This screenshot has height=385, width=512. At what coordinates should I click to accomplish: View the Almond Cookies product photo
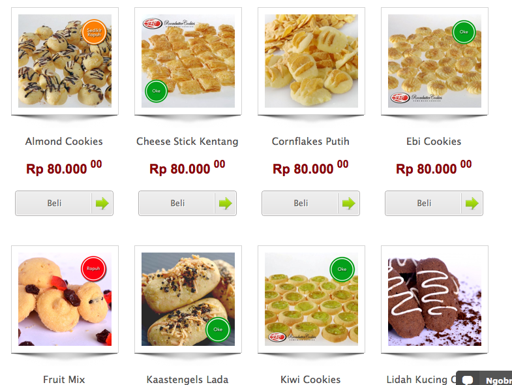click(65, 61)
